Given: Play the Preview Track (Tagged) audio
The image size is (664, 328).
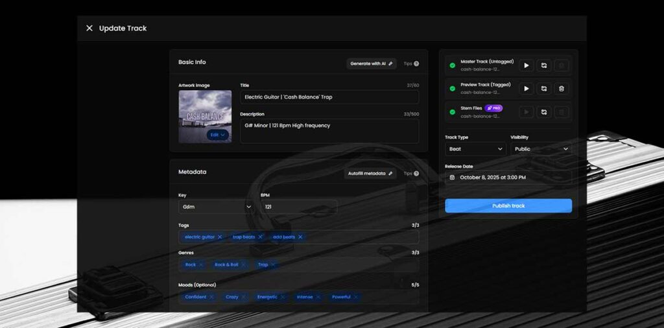Looking at the screenshot, I should click(527, 89).
